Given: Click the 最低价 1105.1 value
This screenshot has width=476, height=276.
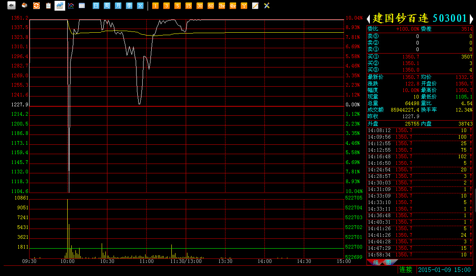Looking at the screenshot, I should click(464, 97).
